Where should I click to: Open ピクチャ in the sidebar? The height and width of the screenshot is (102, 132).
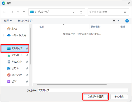pos(13,68)
